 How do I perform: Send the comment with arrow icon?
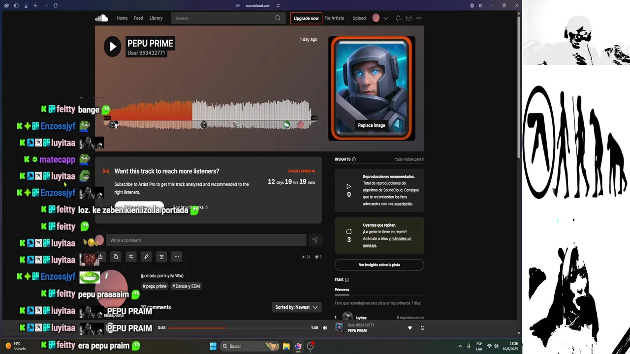click(x=315, y=240)
